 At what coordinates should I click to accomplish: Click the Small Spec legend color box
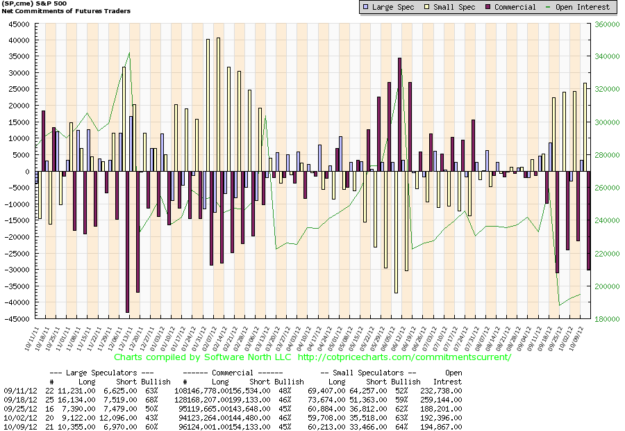tap(427, 7)
